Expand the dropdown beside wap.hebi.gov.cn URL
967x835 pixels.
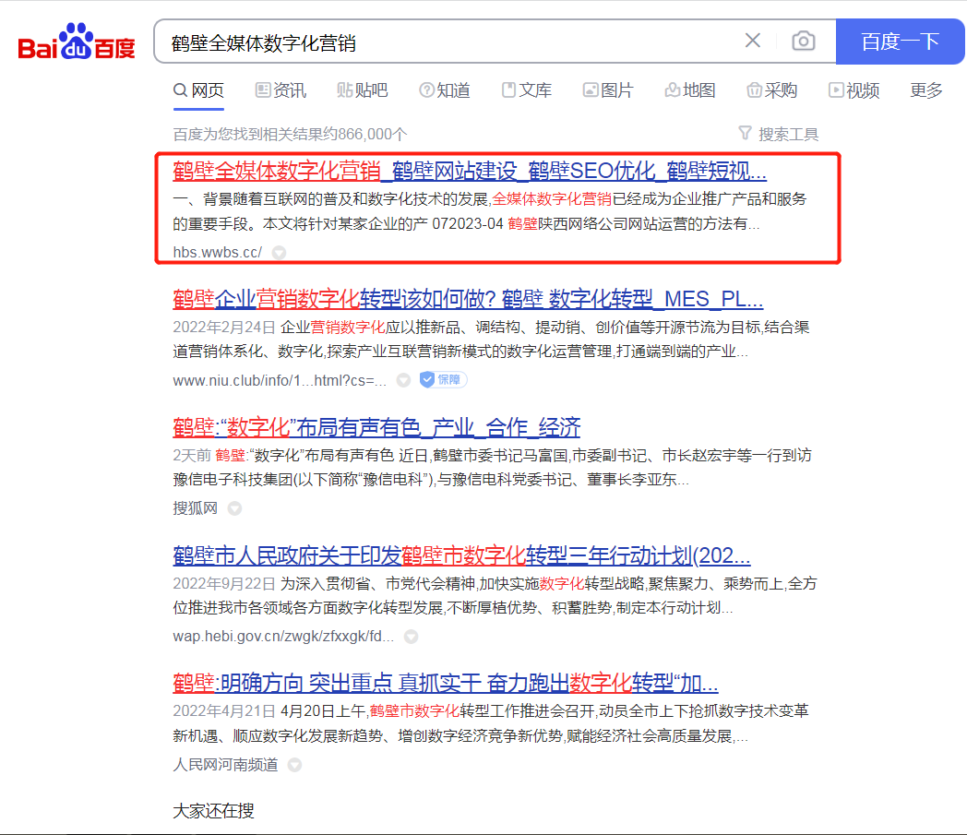click(x=411, y=637)
